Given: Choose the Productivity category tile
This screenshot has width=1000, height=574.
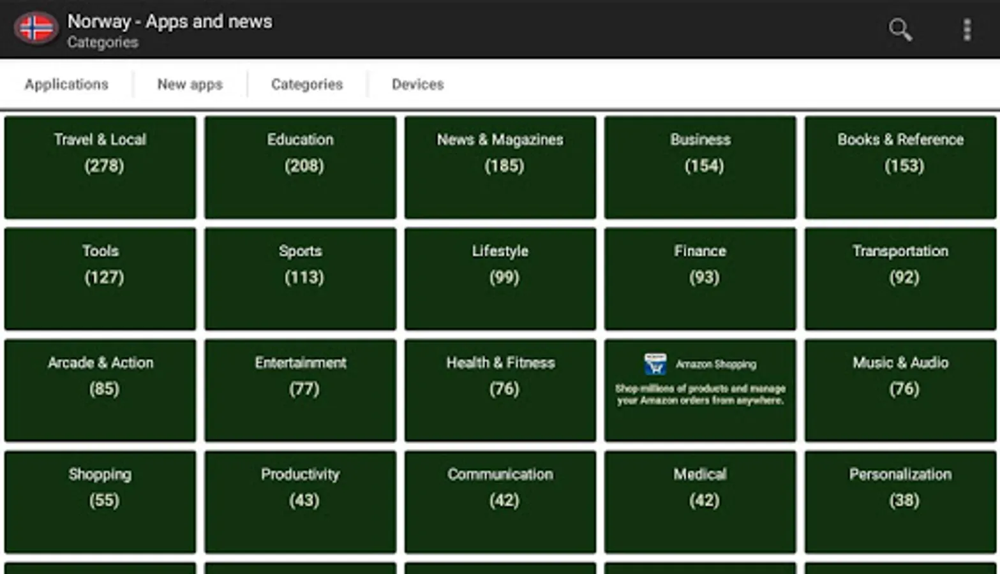Looking at the screenshot, I should pyautogui.click(x=300, y=502).
